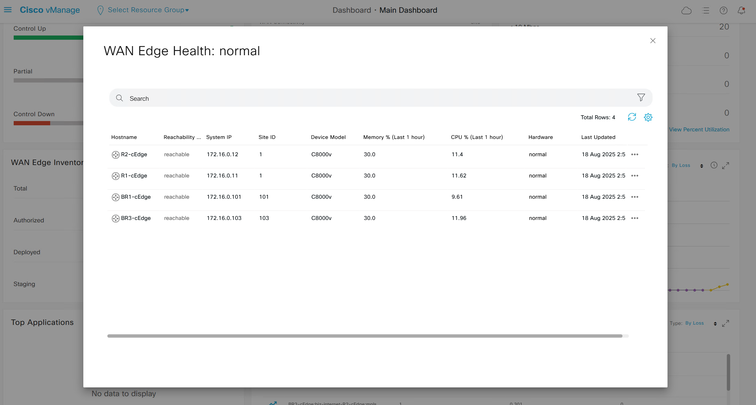Close the WAN Edge Health dialog
Viewport: 756px width, 405px height.
[x=653, y=41]
